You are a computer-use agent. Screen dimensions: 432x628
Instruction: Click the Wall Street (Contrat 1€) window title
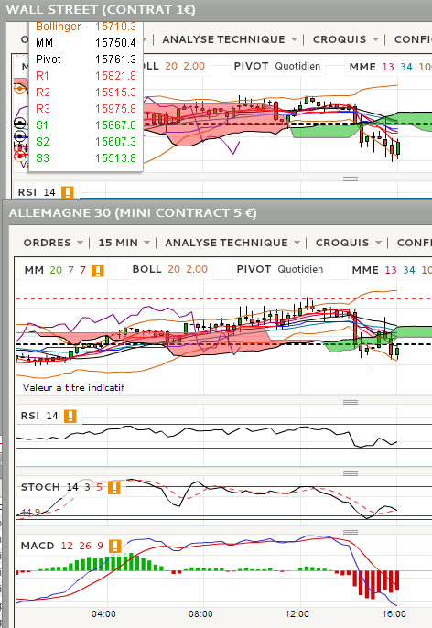click(x=101, y=9)
